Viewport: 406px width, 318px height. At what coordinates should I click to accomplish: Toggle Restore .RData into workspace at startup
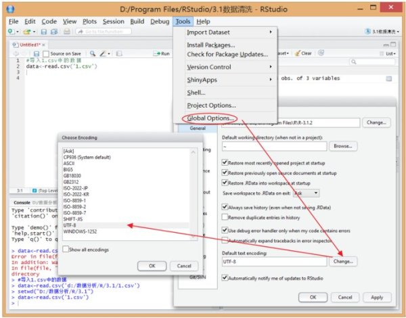pos(225,183)
